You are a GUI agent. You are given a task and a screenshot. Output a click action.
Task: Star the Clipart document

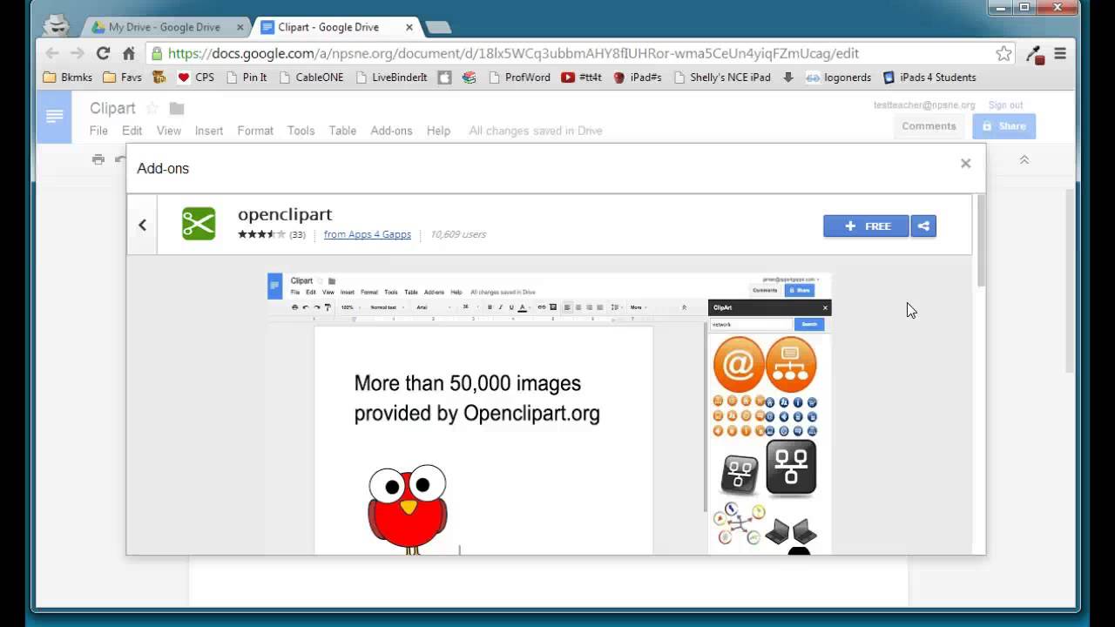point(152,108)
